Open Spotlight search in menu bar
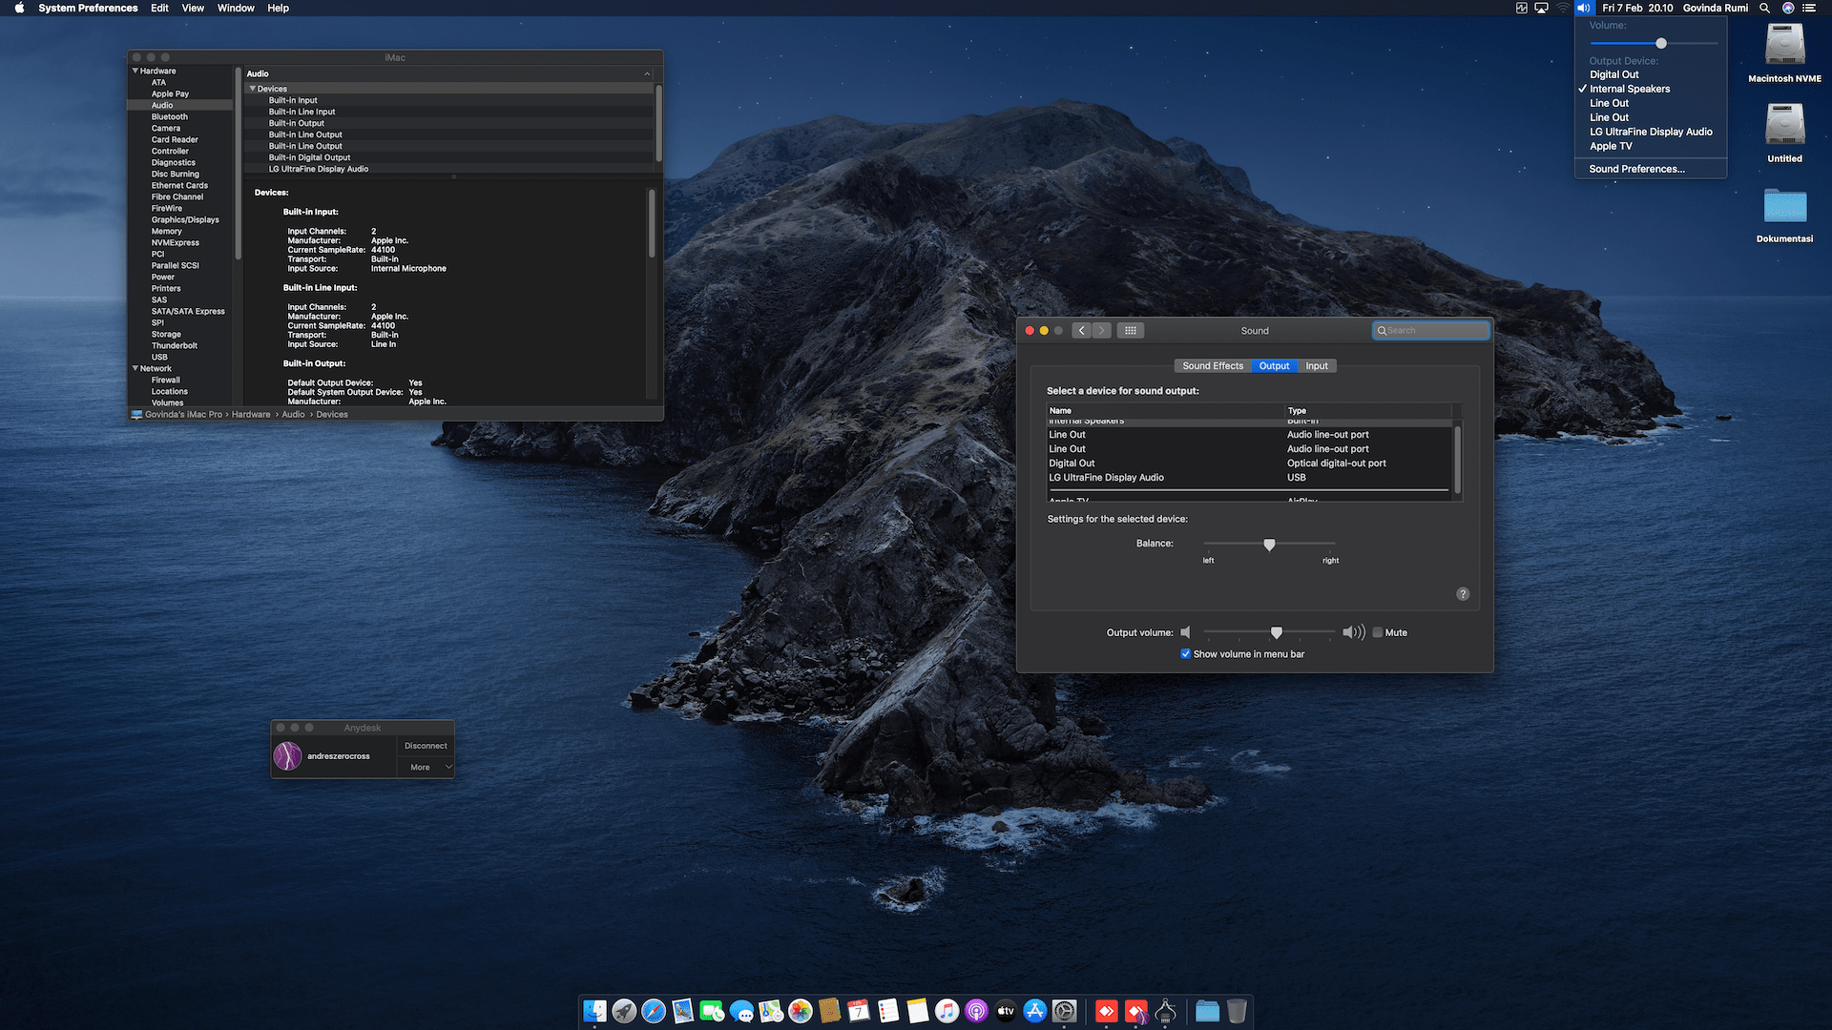Image resolution: width=1832 pixels, height=1030 pixels. point(1765,8)
